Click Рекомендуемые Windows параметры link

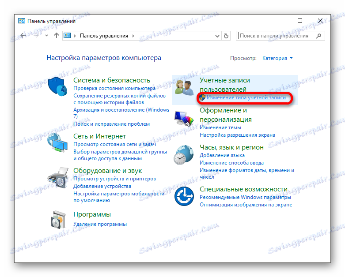pos(245,197)
